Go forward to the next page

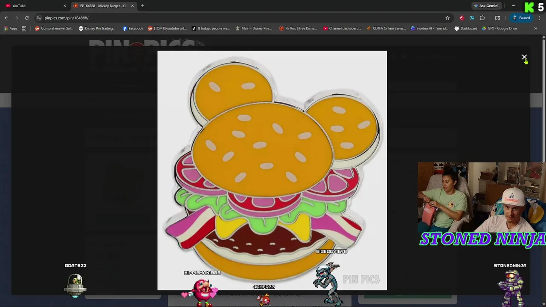16,18
